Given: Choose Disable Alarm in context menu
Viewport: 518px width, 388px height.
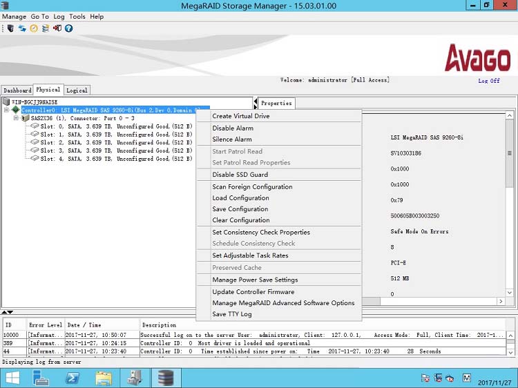Looking at the screenshot, I should 279,128.
